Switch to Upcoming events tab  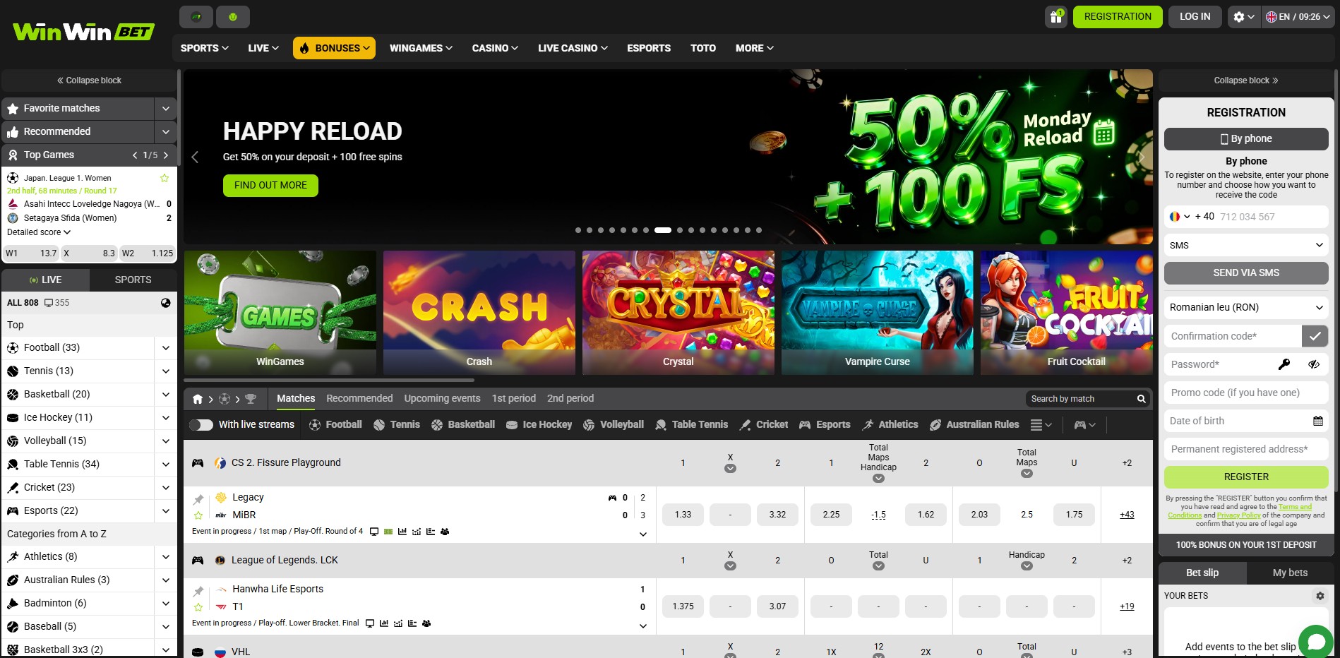pyautogui.click(x=442, y=398)
